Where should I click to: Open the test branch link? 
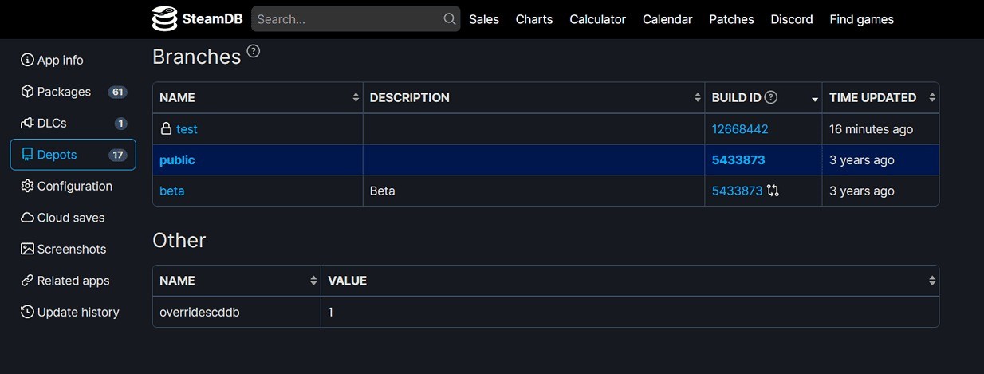tap(187, 129)
